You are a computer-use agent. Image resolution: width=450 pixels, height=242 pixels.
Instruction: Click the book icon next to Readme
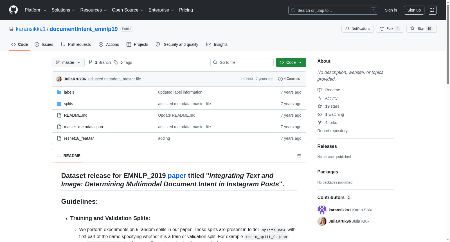320,90
